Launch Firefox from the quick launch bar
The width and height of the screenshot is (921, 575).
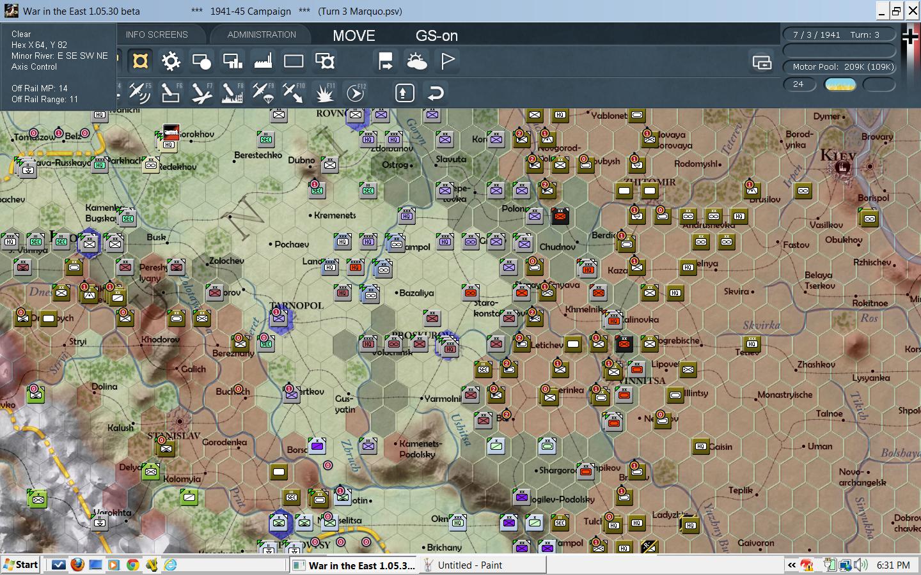pyautogui.click(x=77, y=565)
